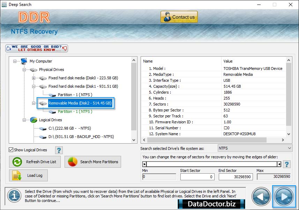This screenshot has width=299, height=210.
Task: Collapse the Disk1 931.51 GB node
Action: pos(33,87)
